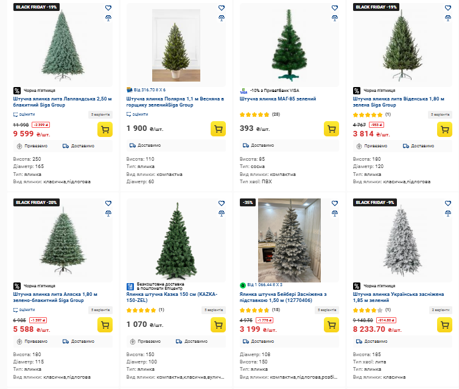Click star rating of МАГ-85 tree
459x389 pixels.
254,114
